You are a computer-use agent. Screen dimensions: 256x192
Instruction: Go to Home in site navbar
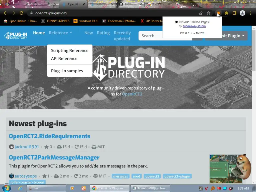[x=39, y=33]
